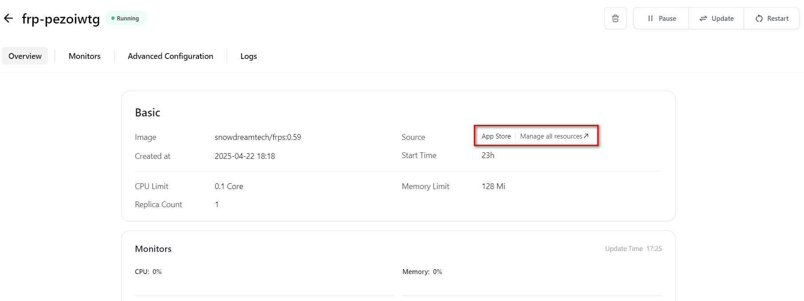
Task: Open the Monitors tab
Action: point(84,56)
